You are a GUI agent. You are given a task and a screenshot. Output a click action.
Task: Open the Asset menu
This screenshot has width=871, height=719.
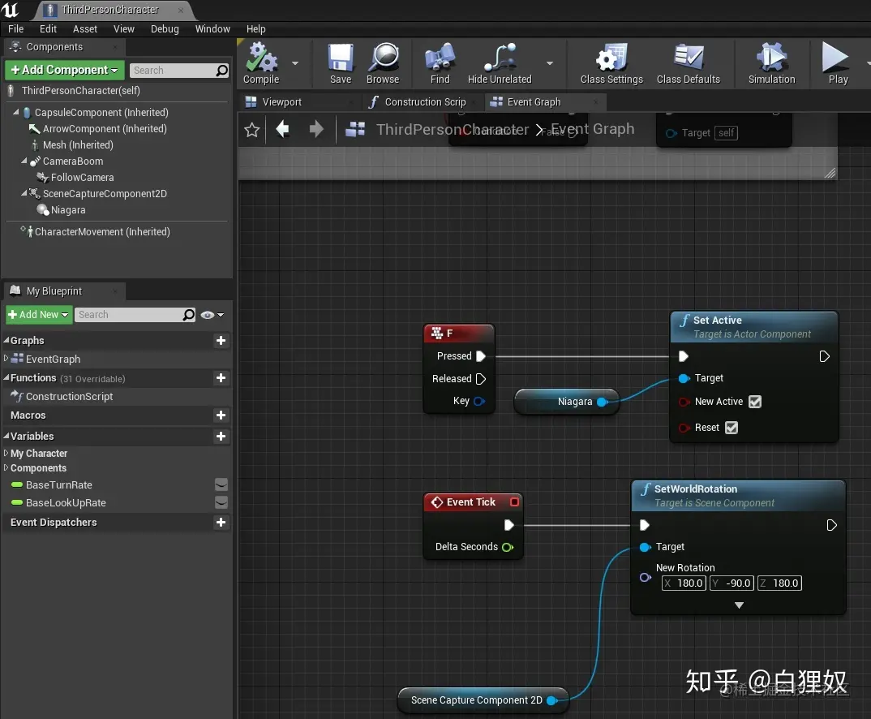click(x=85, y=29)
